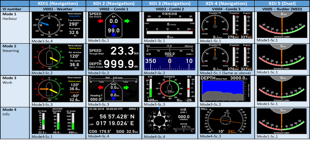Click the VI number header cell
This screenshot has width=310, height=147.
(15, 9)
